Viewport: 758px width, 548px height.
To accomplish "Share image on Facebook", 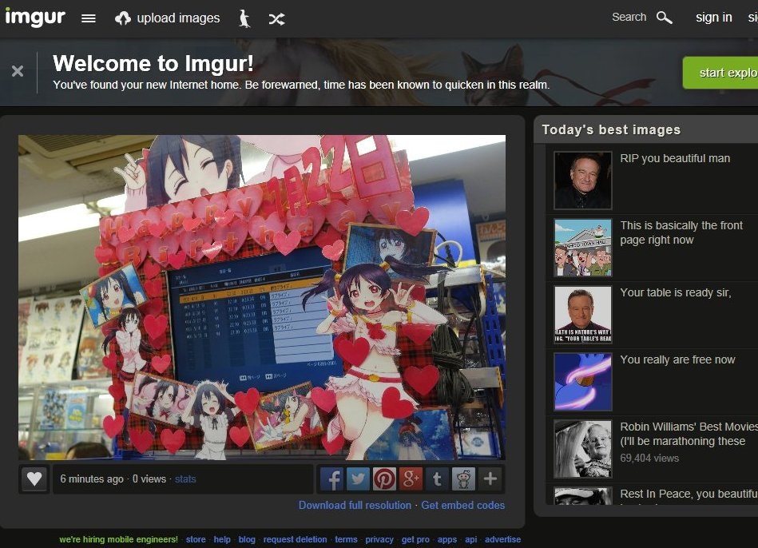I will [x=331, y=479].
